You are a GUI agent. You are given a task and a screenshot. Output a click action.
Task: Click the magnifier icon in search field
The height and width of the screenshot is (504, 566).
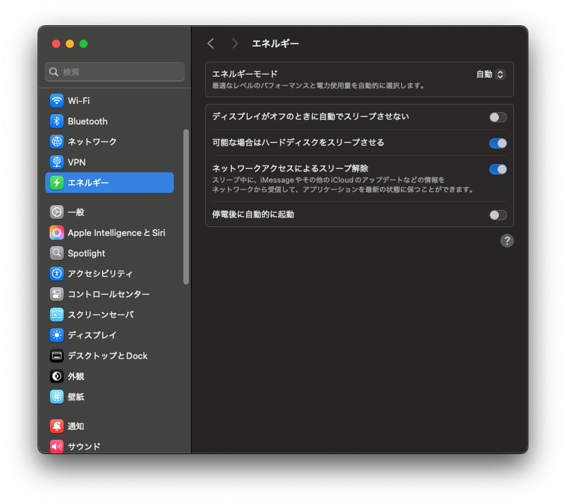(54, 72)
